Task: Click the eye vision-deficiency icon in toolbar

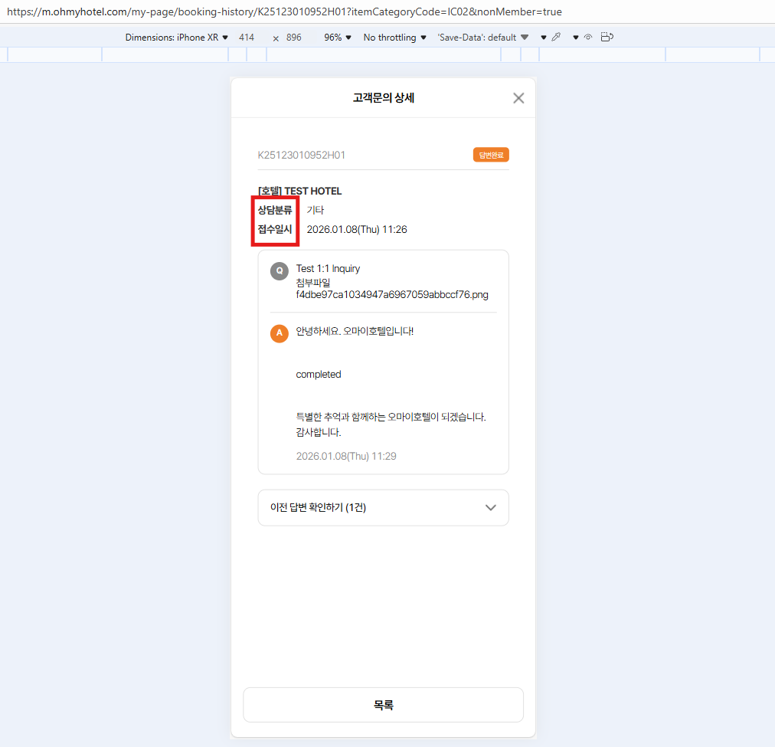Action: click(x=587, y=37)
